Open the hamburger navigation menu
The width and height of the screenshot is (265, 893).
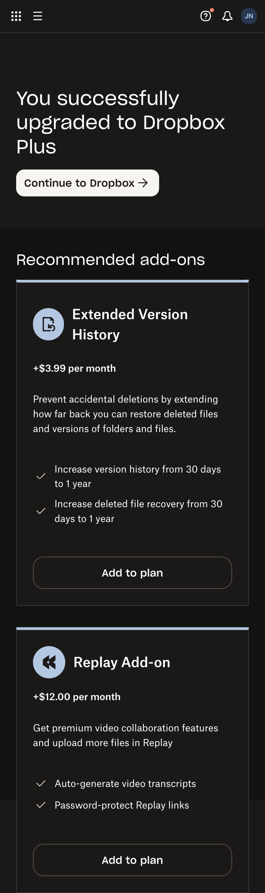37,16
